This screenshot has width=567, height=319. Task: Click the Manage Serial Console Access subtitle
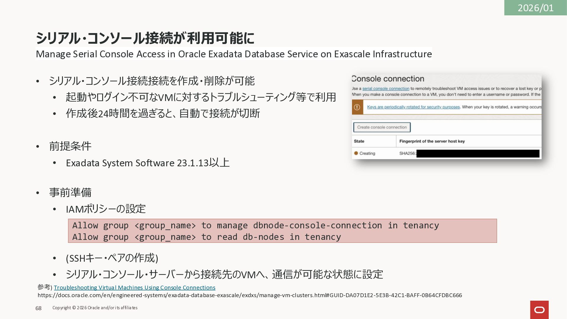pos(234,54)
